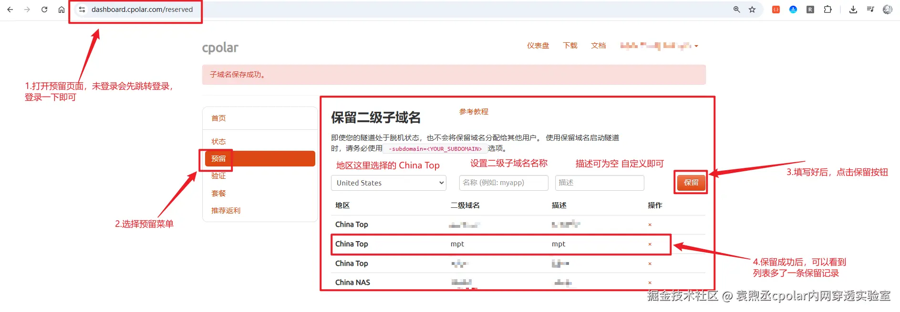Click the mpt subdomain name cell
Screen dimensions: 900x312
[457, 244]
